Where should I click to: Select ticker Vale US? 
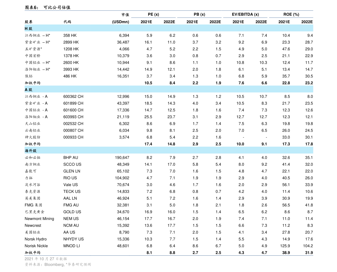70,185
